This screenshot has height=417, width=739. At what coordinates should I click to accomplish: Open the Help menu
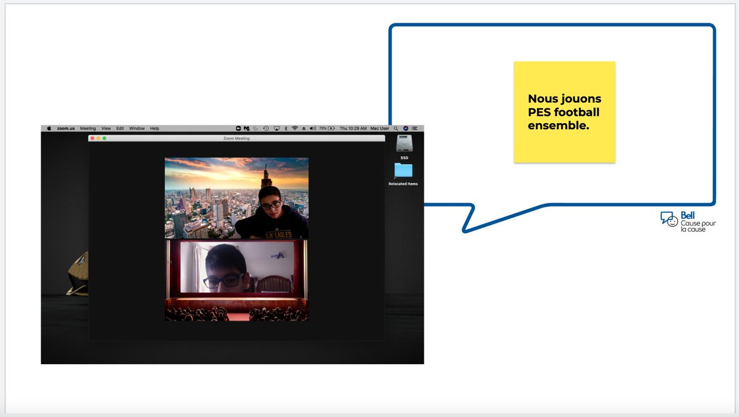[x=155, y=129]
